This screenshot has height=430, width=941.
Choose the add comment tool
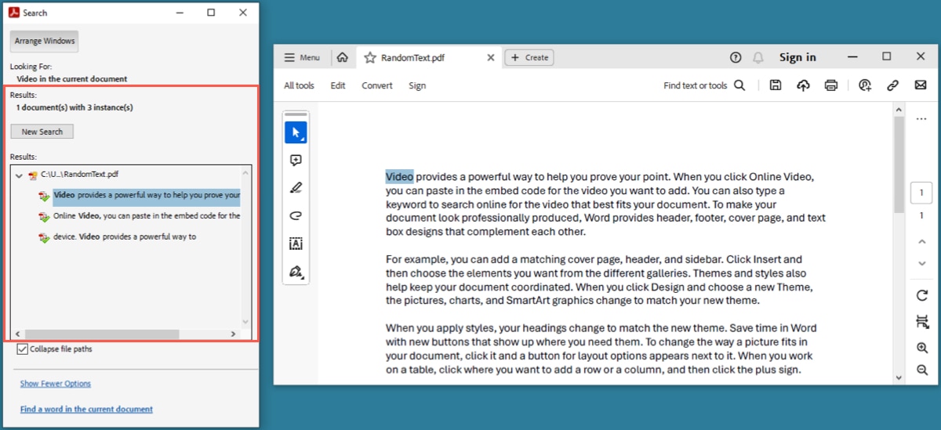click(x=296, y=160)
